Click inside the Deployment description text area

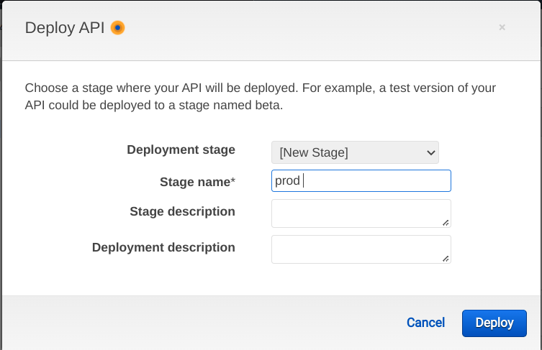click(x=360, y=249)
